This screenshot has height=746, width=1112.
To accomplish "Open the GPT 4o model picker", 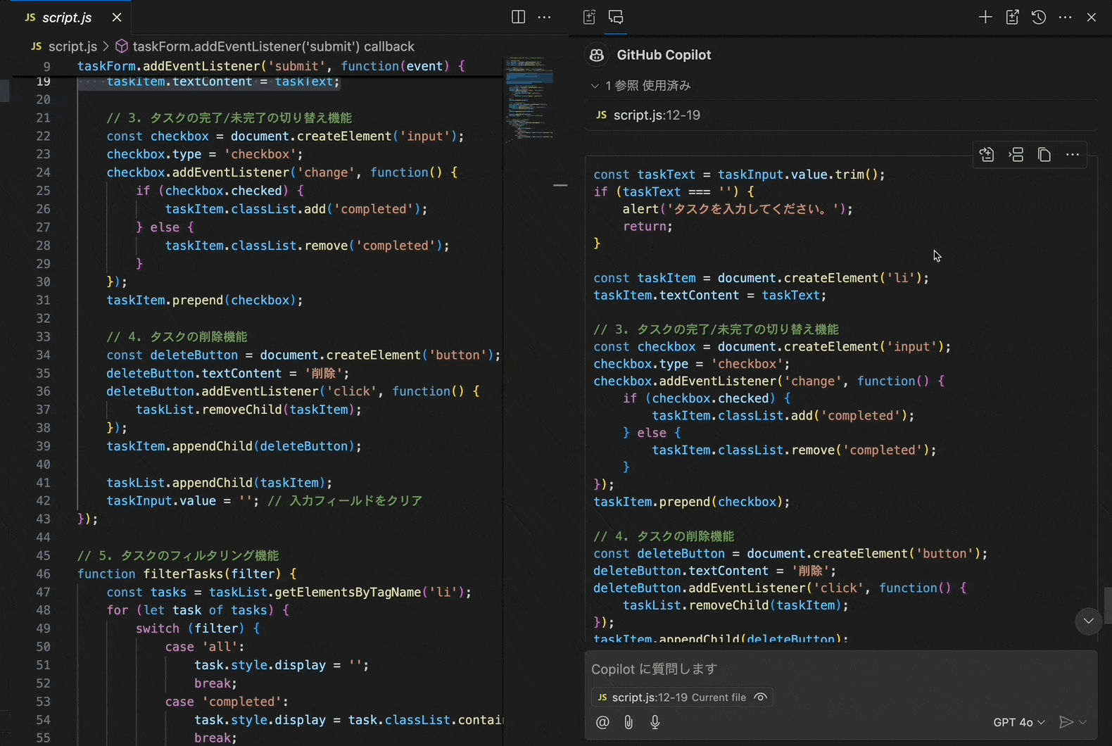I will (1019, 722).
